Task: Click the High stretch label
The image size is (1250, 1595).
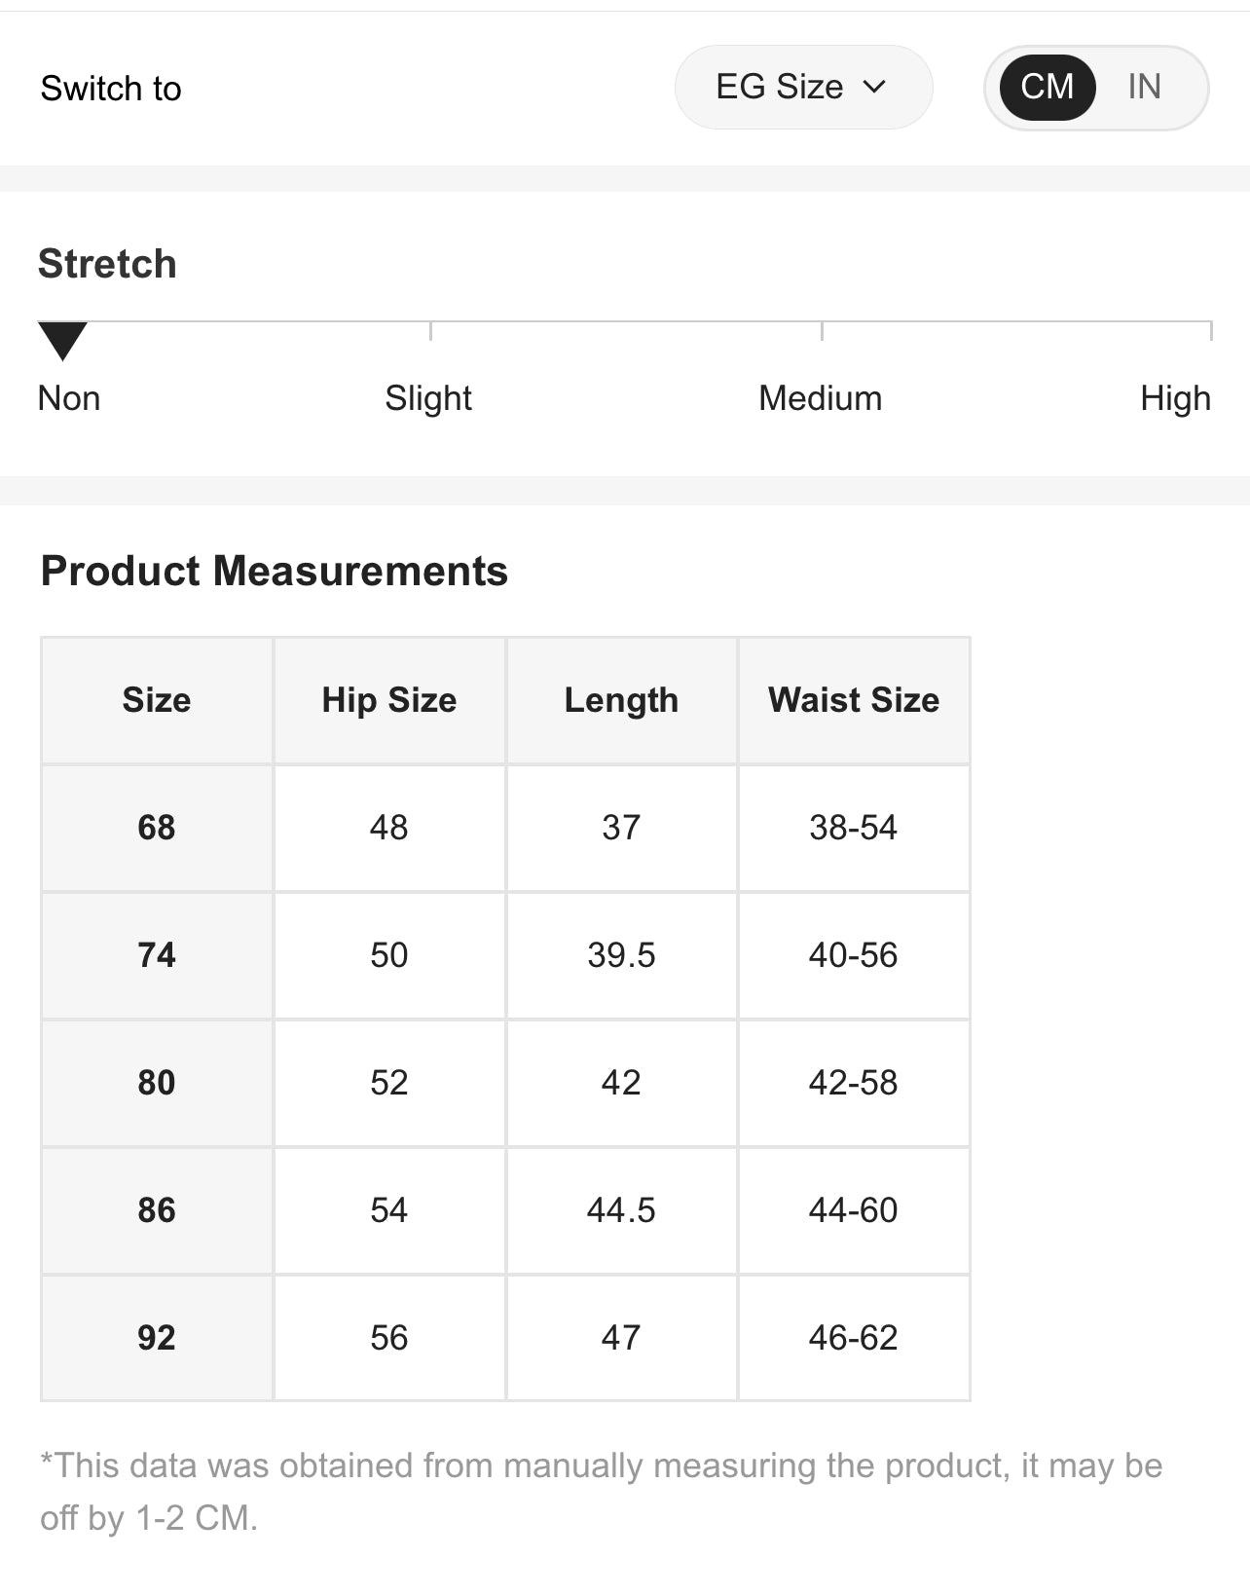Action: point(1175,398)
